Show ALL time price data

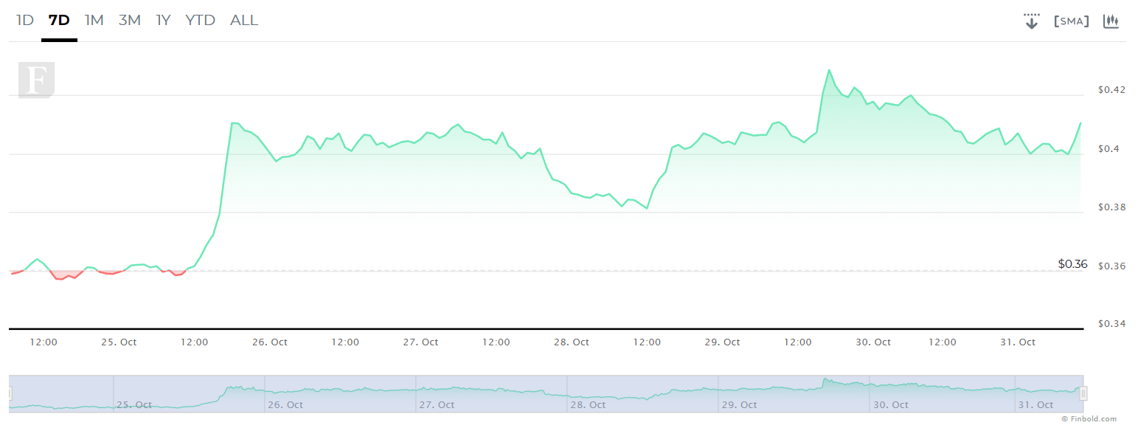pyautogui.click(x=244, y=21)
